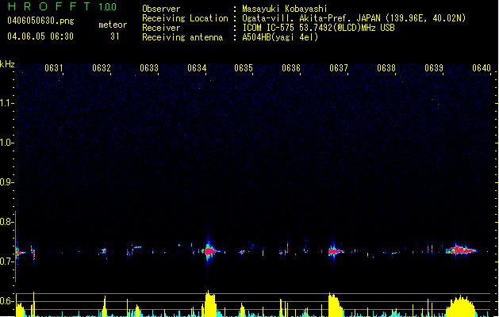This screenshot has height=317, width=499.
Task: Click the long meteor echo near 0639
Action: tap(461, 250)
